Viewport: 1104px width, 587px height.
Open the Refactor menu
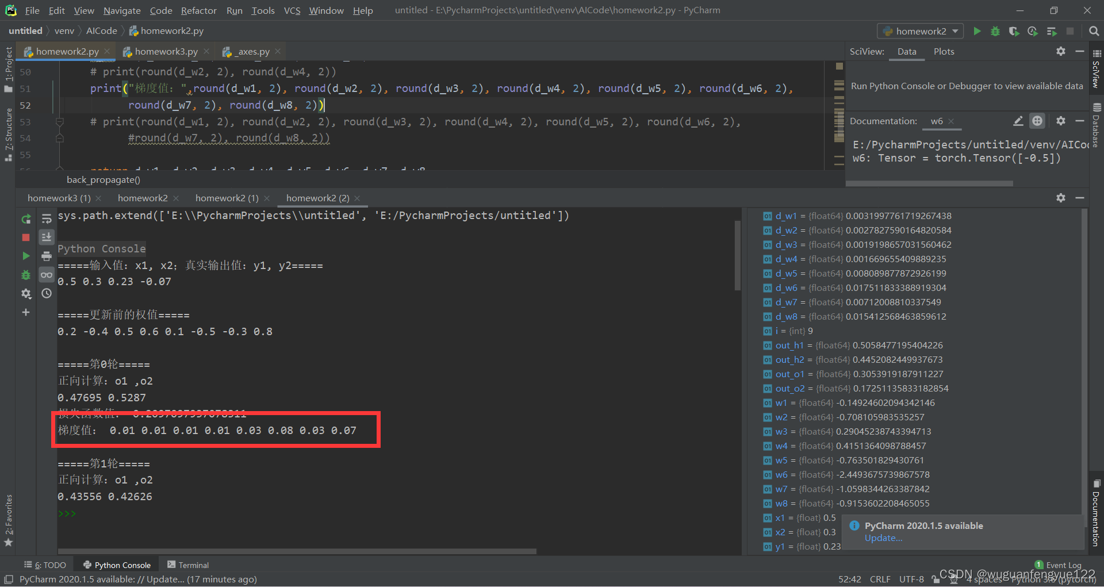[198, 10]
